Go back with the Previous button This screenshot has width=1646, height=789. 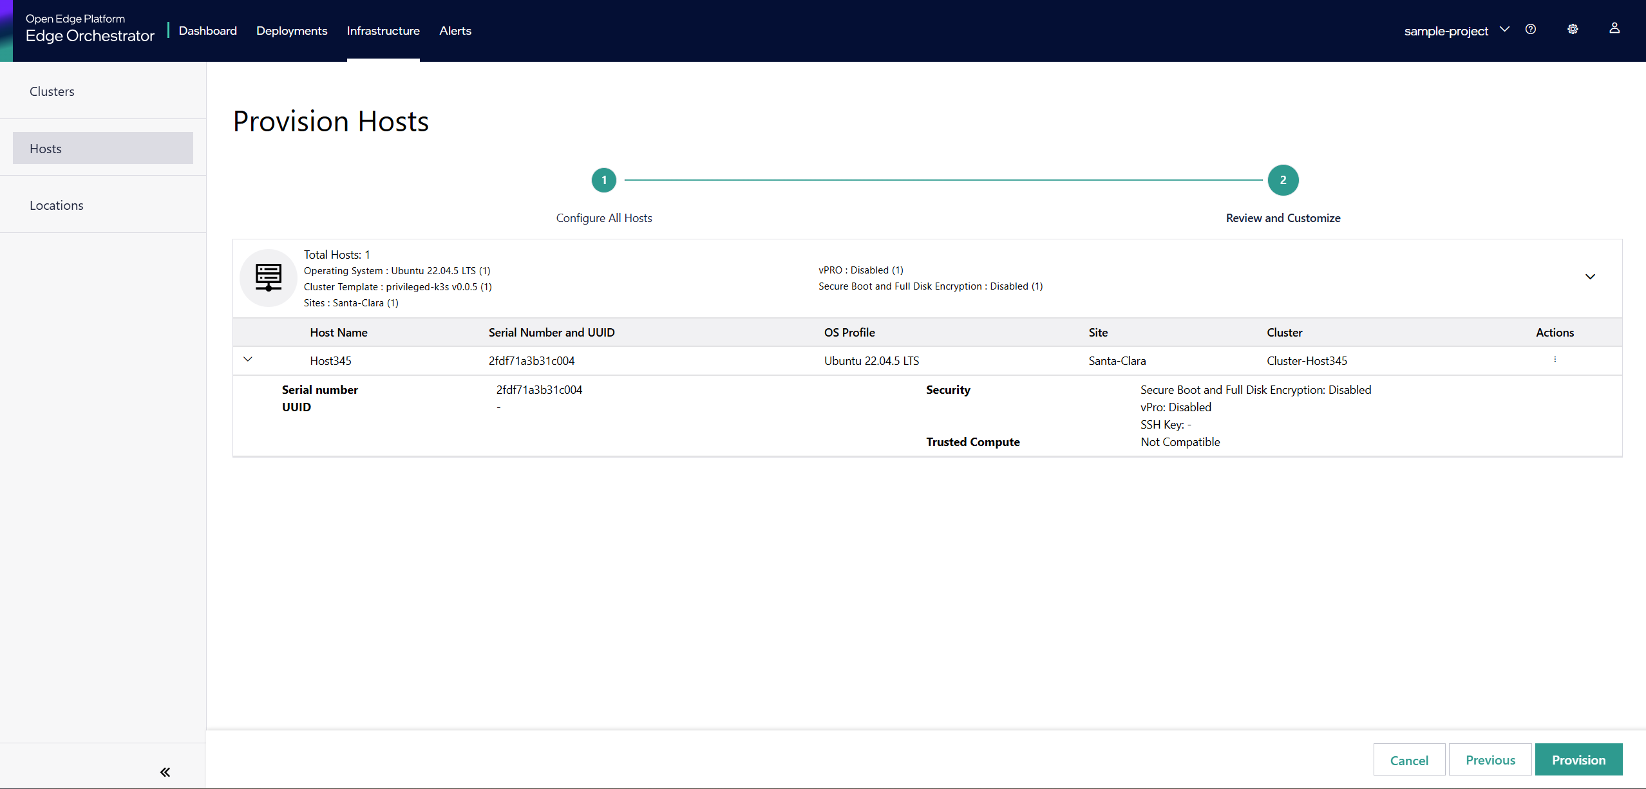tap(1490, 760)
